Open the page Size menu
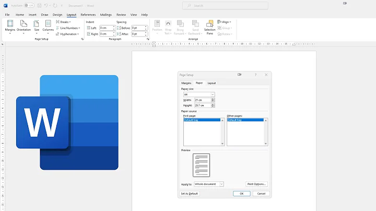Viewport: 376px width, 211px height. pyautogui.click(x=37, y=27)
